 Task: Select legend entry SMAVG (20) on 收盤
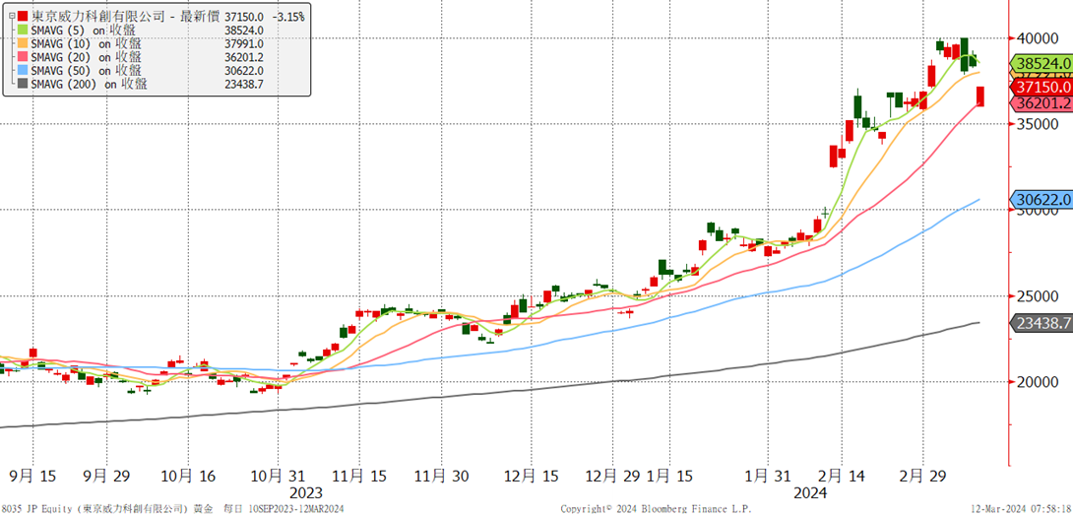(x=87, y=57)
